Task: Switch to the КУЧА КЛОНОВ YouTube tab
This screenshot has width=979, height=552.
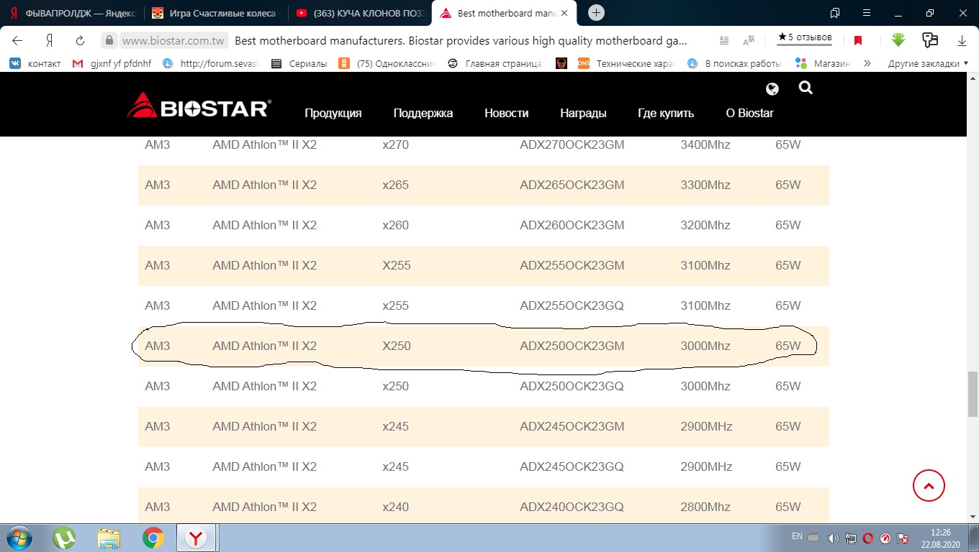Action: 358,13
